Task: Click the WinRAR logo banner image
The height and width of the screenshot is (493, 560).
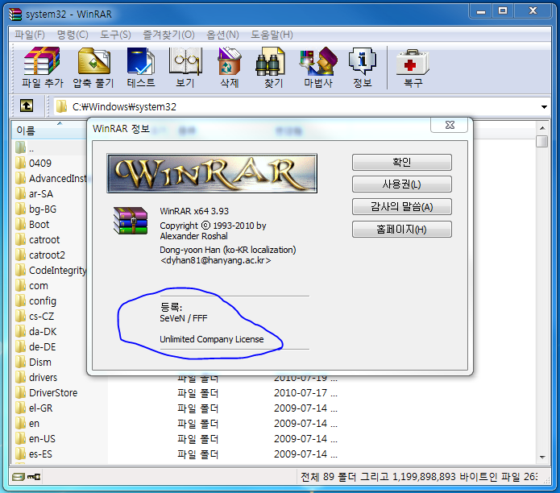Action: tap(212, 173)
